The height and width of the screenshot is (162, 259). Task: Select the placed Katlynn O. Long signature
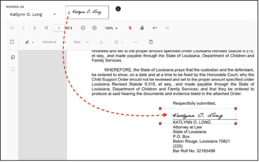tap(198, 116)
